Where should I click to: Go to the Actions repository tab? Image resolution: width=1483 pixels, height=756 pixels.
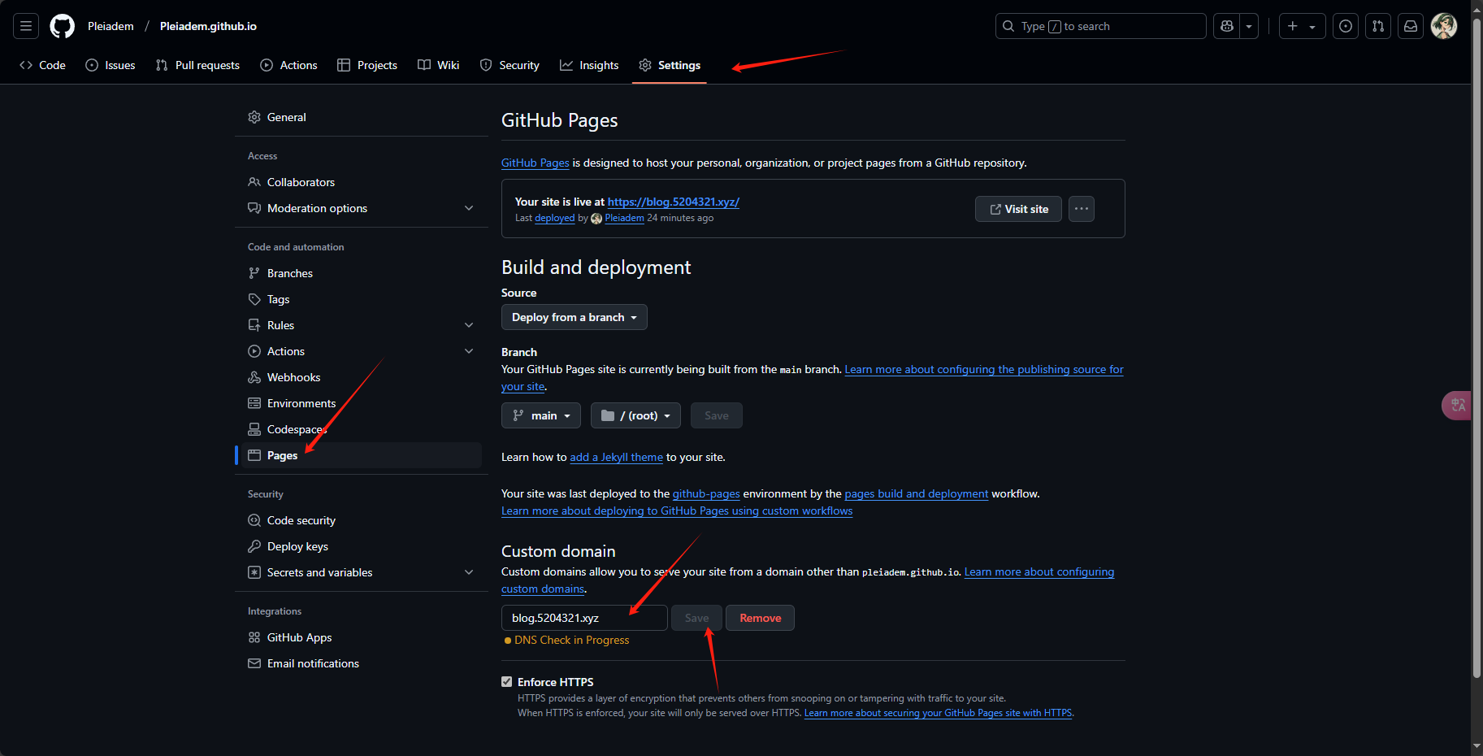point(289,65)
